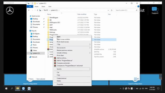The width and height of the screenshot is (165, 93).
Task: Click Export configuration in ConfigAssist
Action: [x=135, y=84]
